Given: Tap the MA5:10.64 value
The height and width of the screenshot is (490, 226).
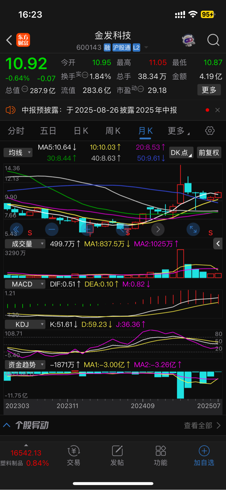Looking at the screenshot, I should [57, 147].
